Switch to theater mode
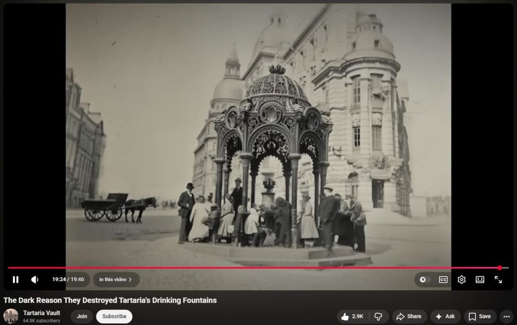Screen dimensions: 517x325 (480, 280)
